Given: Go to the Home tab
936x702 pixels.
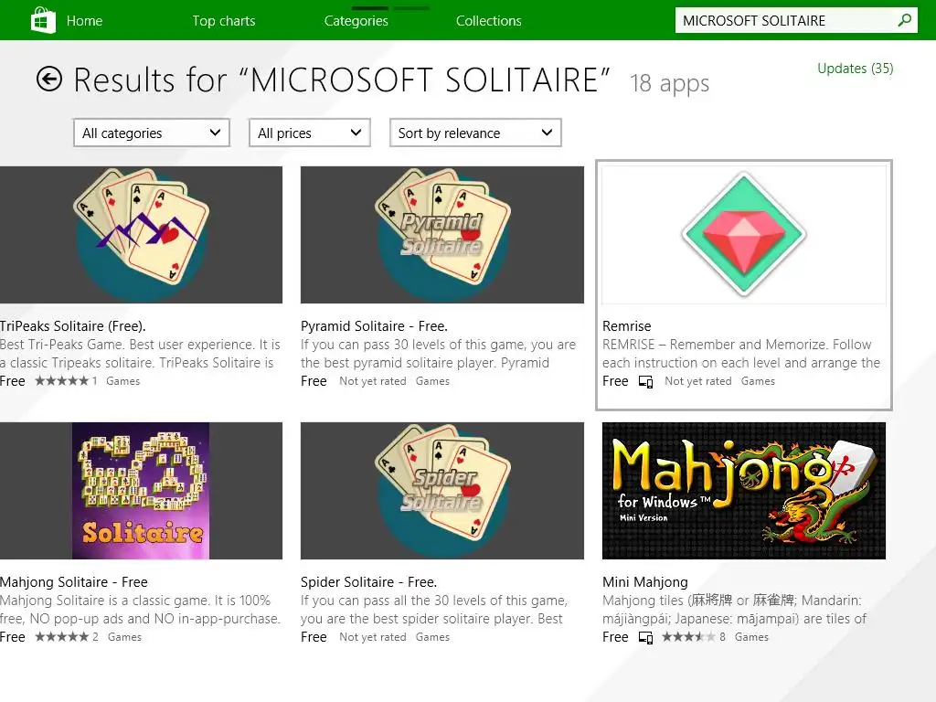Looking at the screenshot, I should click(x=84, y=21).
